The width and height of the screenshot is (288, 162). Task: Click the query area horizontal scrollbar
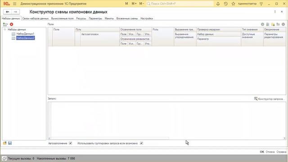167,138
